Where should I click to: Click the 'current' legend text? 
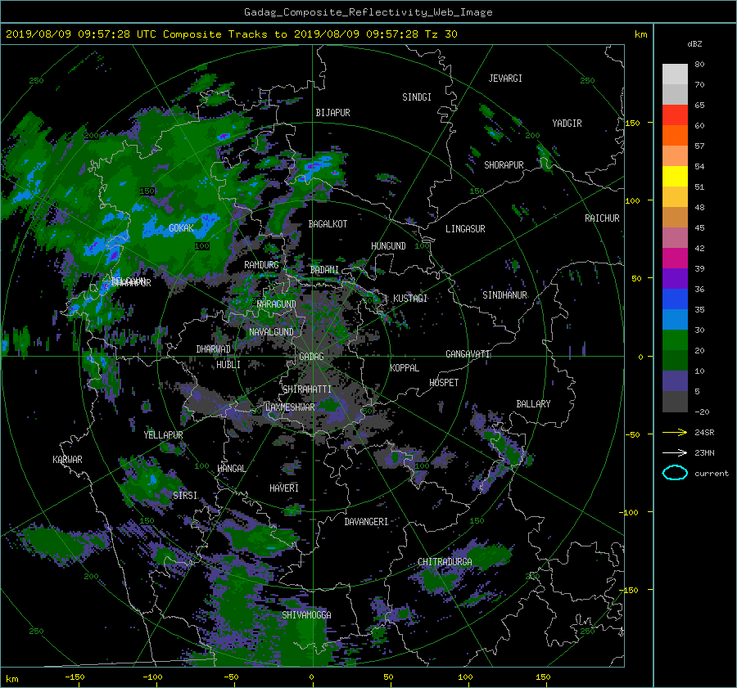click(712, 474)
